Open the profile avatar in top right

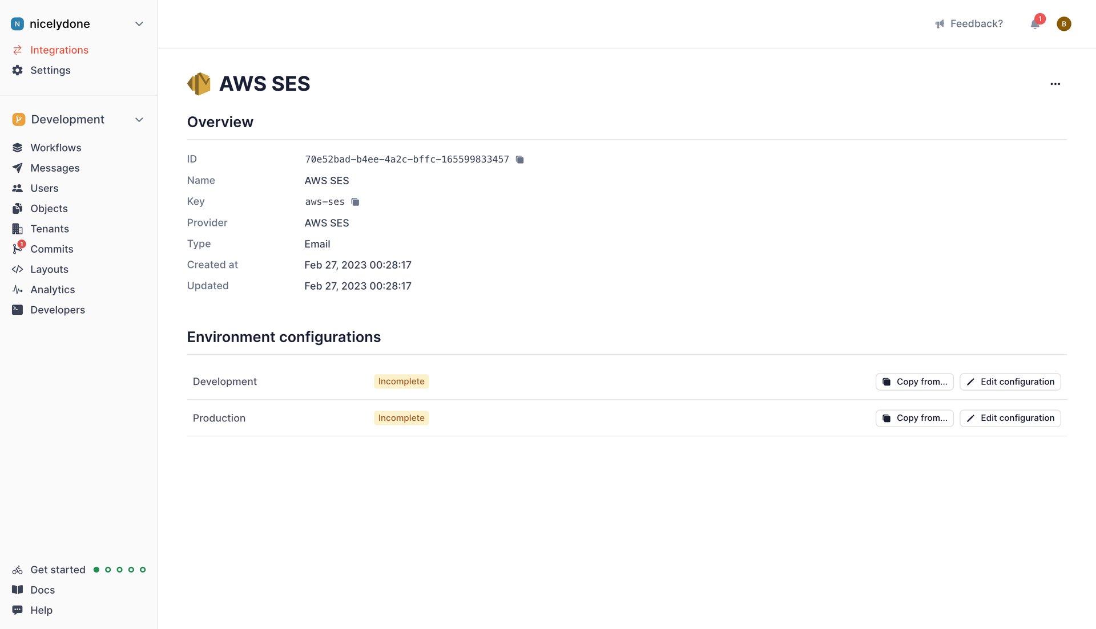point(1064,24)
